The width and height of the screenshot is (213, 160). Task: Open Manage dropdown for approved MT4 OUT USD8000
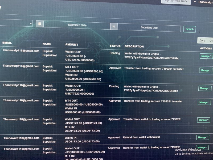(204, 102)
